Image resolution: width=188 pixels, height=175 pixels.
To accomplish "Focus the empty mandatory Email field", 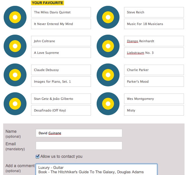I will (79, 146).
